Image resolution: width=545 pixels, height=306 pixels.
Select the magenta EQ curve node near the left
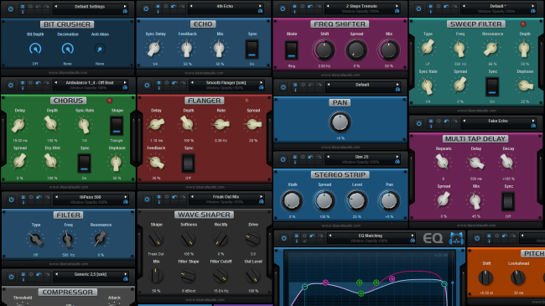pos(325,283)
